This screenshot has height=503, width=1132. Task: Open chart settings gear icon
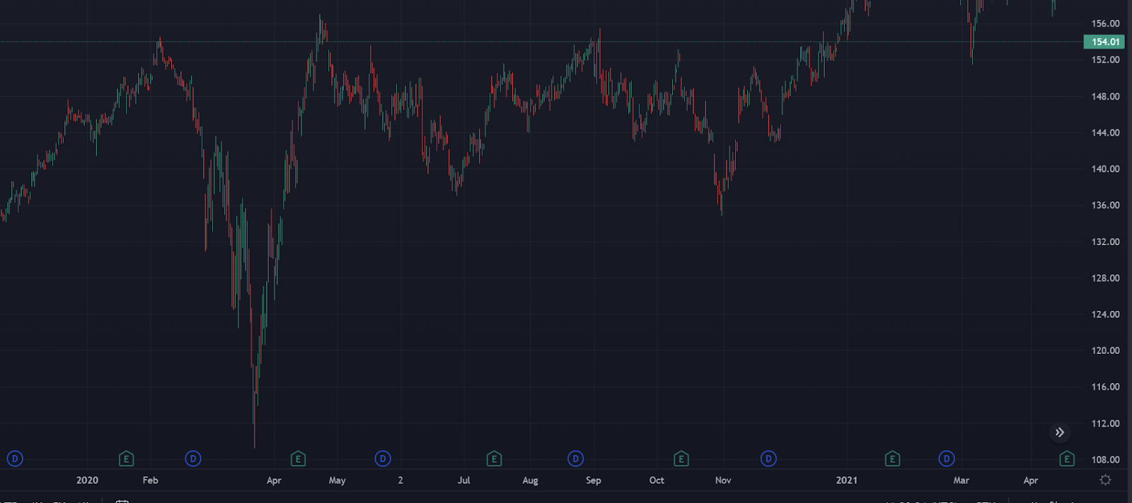[1105, 480]
